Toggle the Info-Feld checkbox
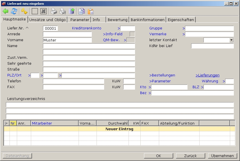The width and height of the screenshot is (240, 161). pos(132,34)
